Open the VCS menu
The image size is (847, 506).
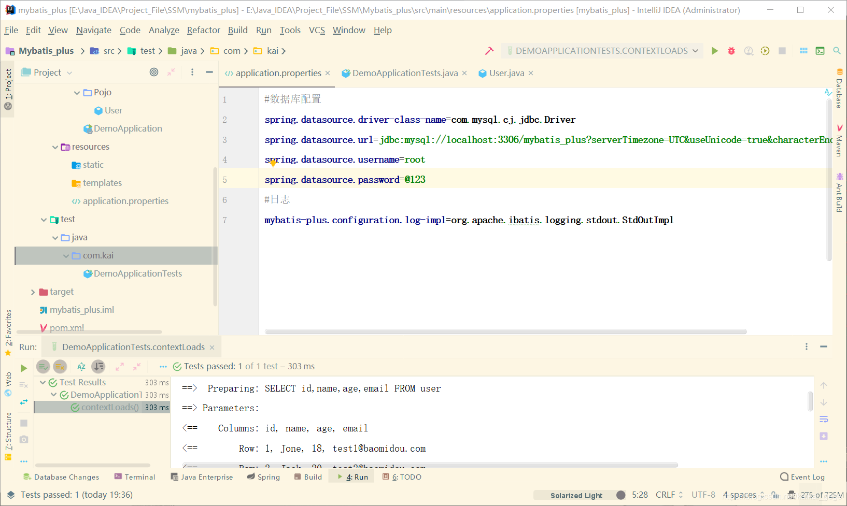[317, 30]
